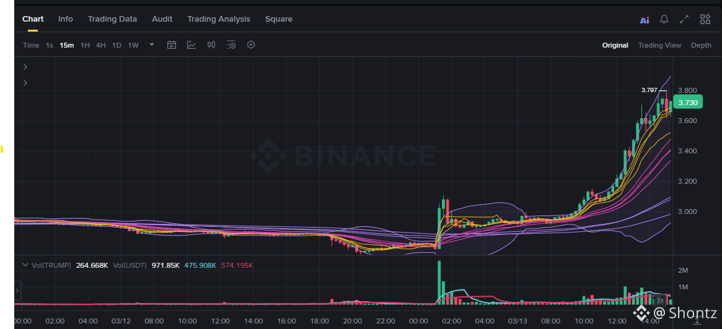The width and height of the screenshot is (722, 329).
Task: Click the 971.85K volume value
Action: [x=165, y=265]
